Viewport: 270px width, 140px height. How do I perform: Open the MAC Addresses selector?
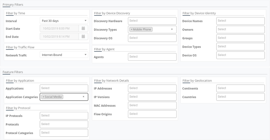(152, 105)
